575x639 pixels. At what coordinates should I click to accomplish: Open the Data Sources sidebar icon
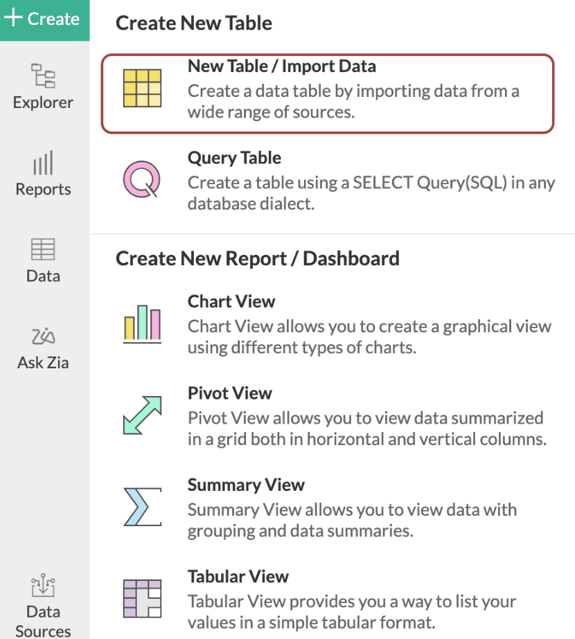43,587
